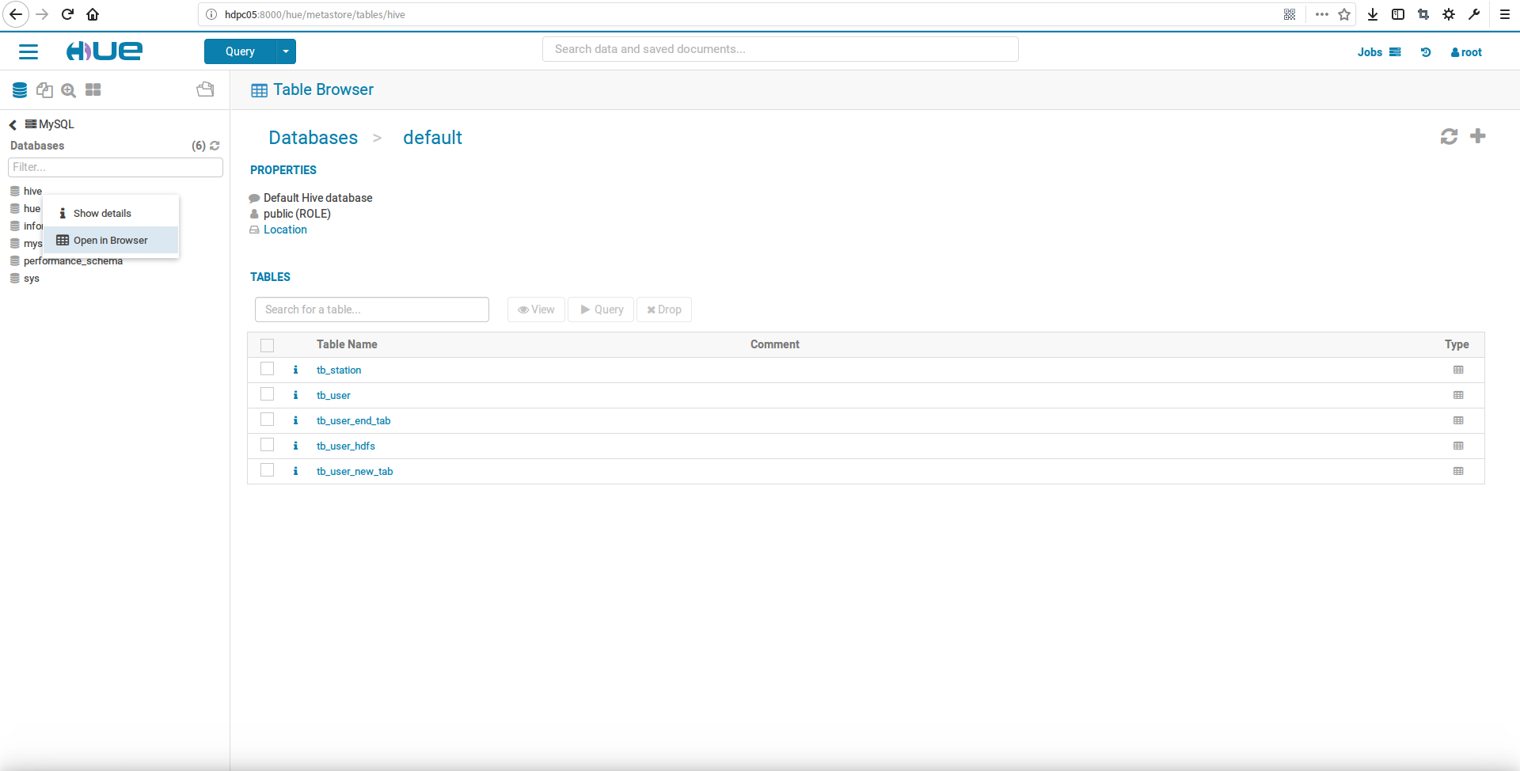Image resolution: width=1520 pixels, height=771 pixels.
Task: Open the tb_user_end_tab table
Action: (354, 421)
